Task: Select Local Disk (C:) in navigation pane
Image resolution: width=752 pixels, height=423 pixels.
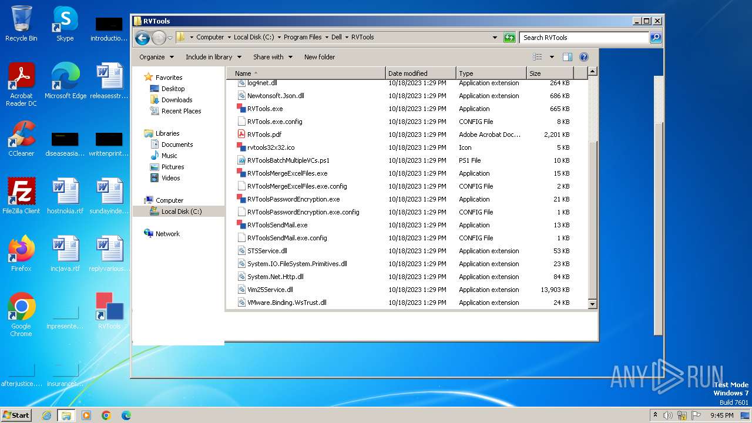Action: (181, 211)
